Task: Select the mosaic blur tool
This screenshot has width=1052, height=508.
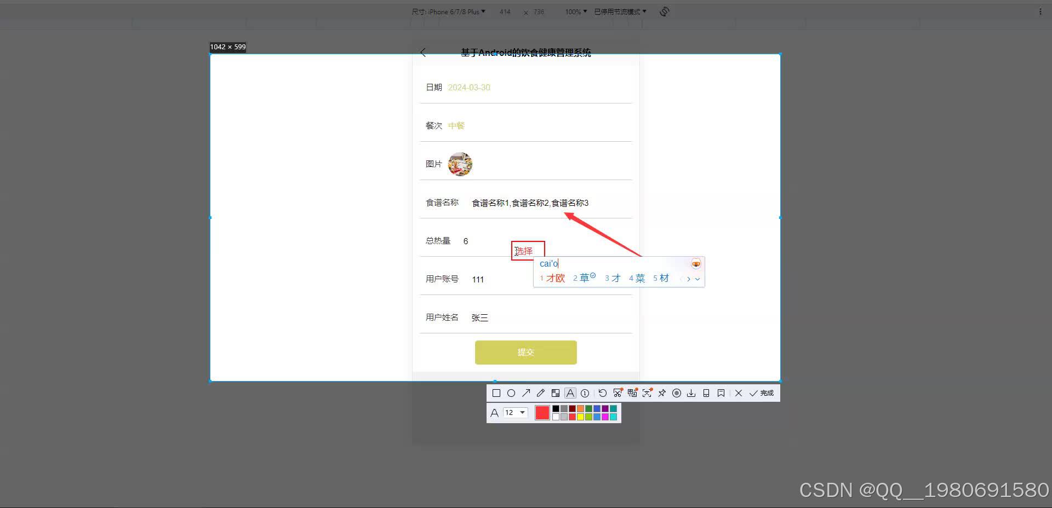Action: [556, 393]
